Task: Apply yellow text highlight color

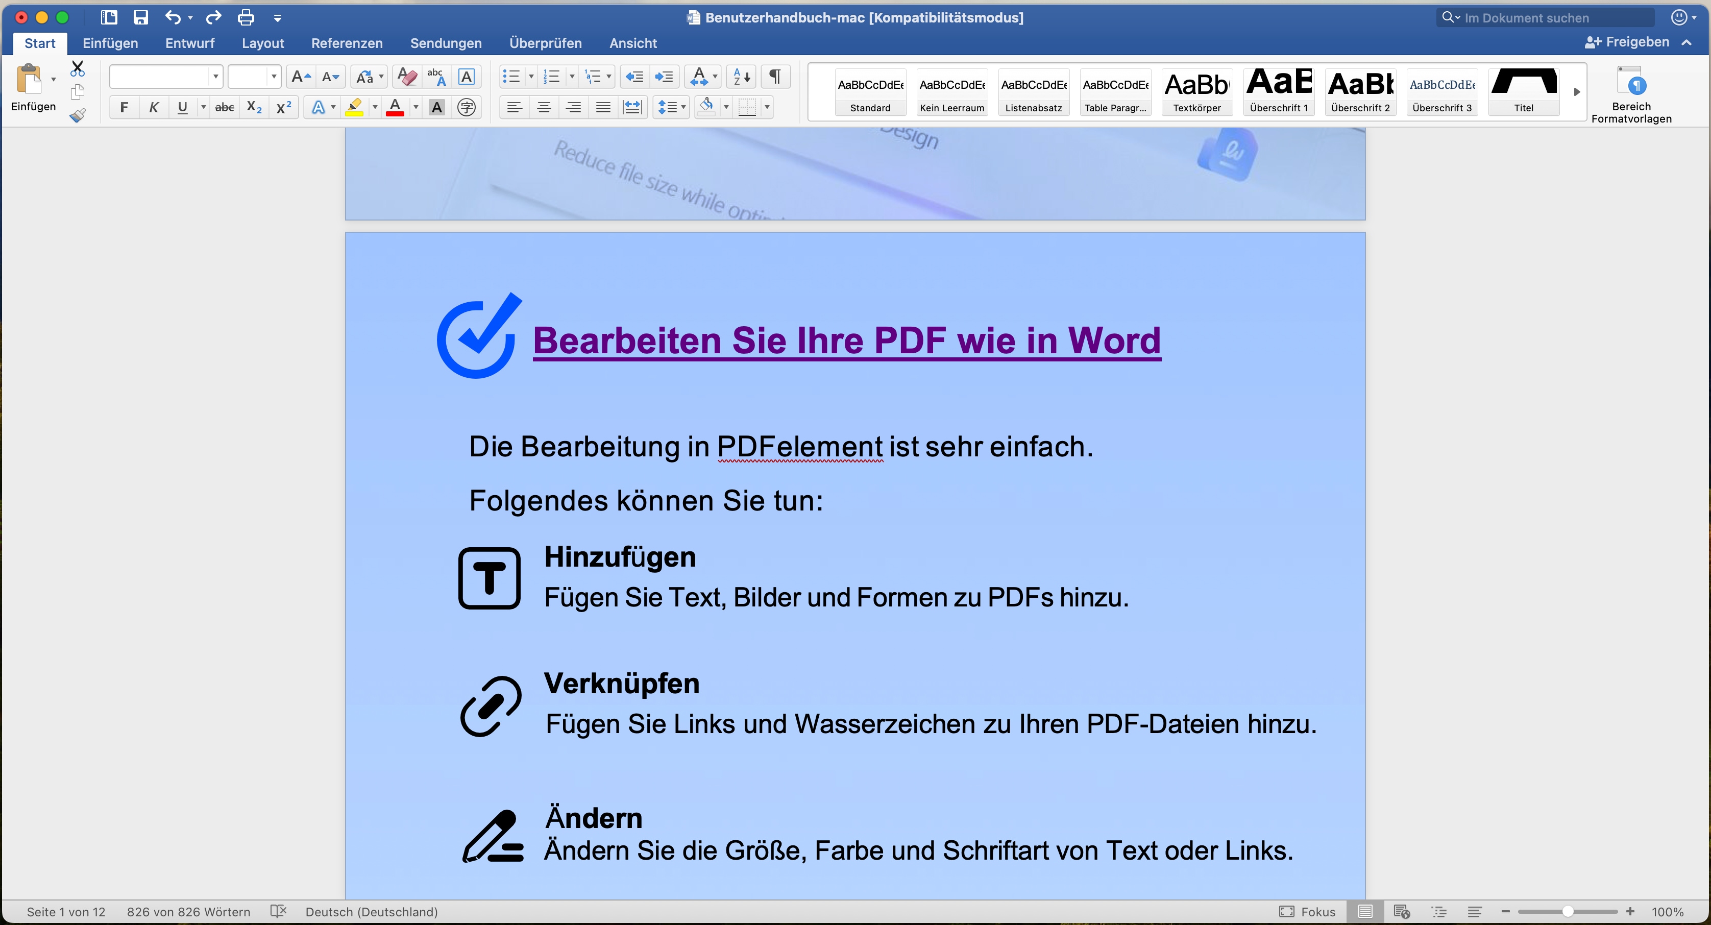Action: [354, 107]
